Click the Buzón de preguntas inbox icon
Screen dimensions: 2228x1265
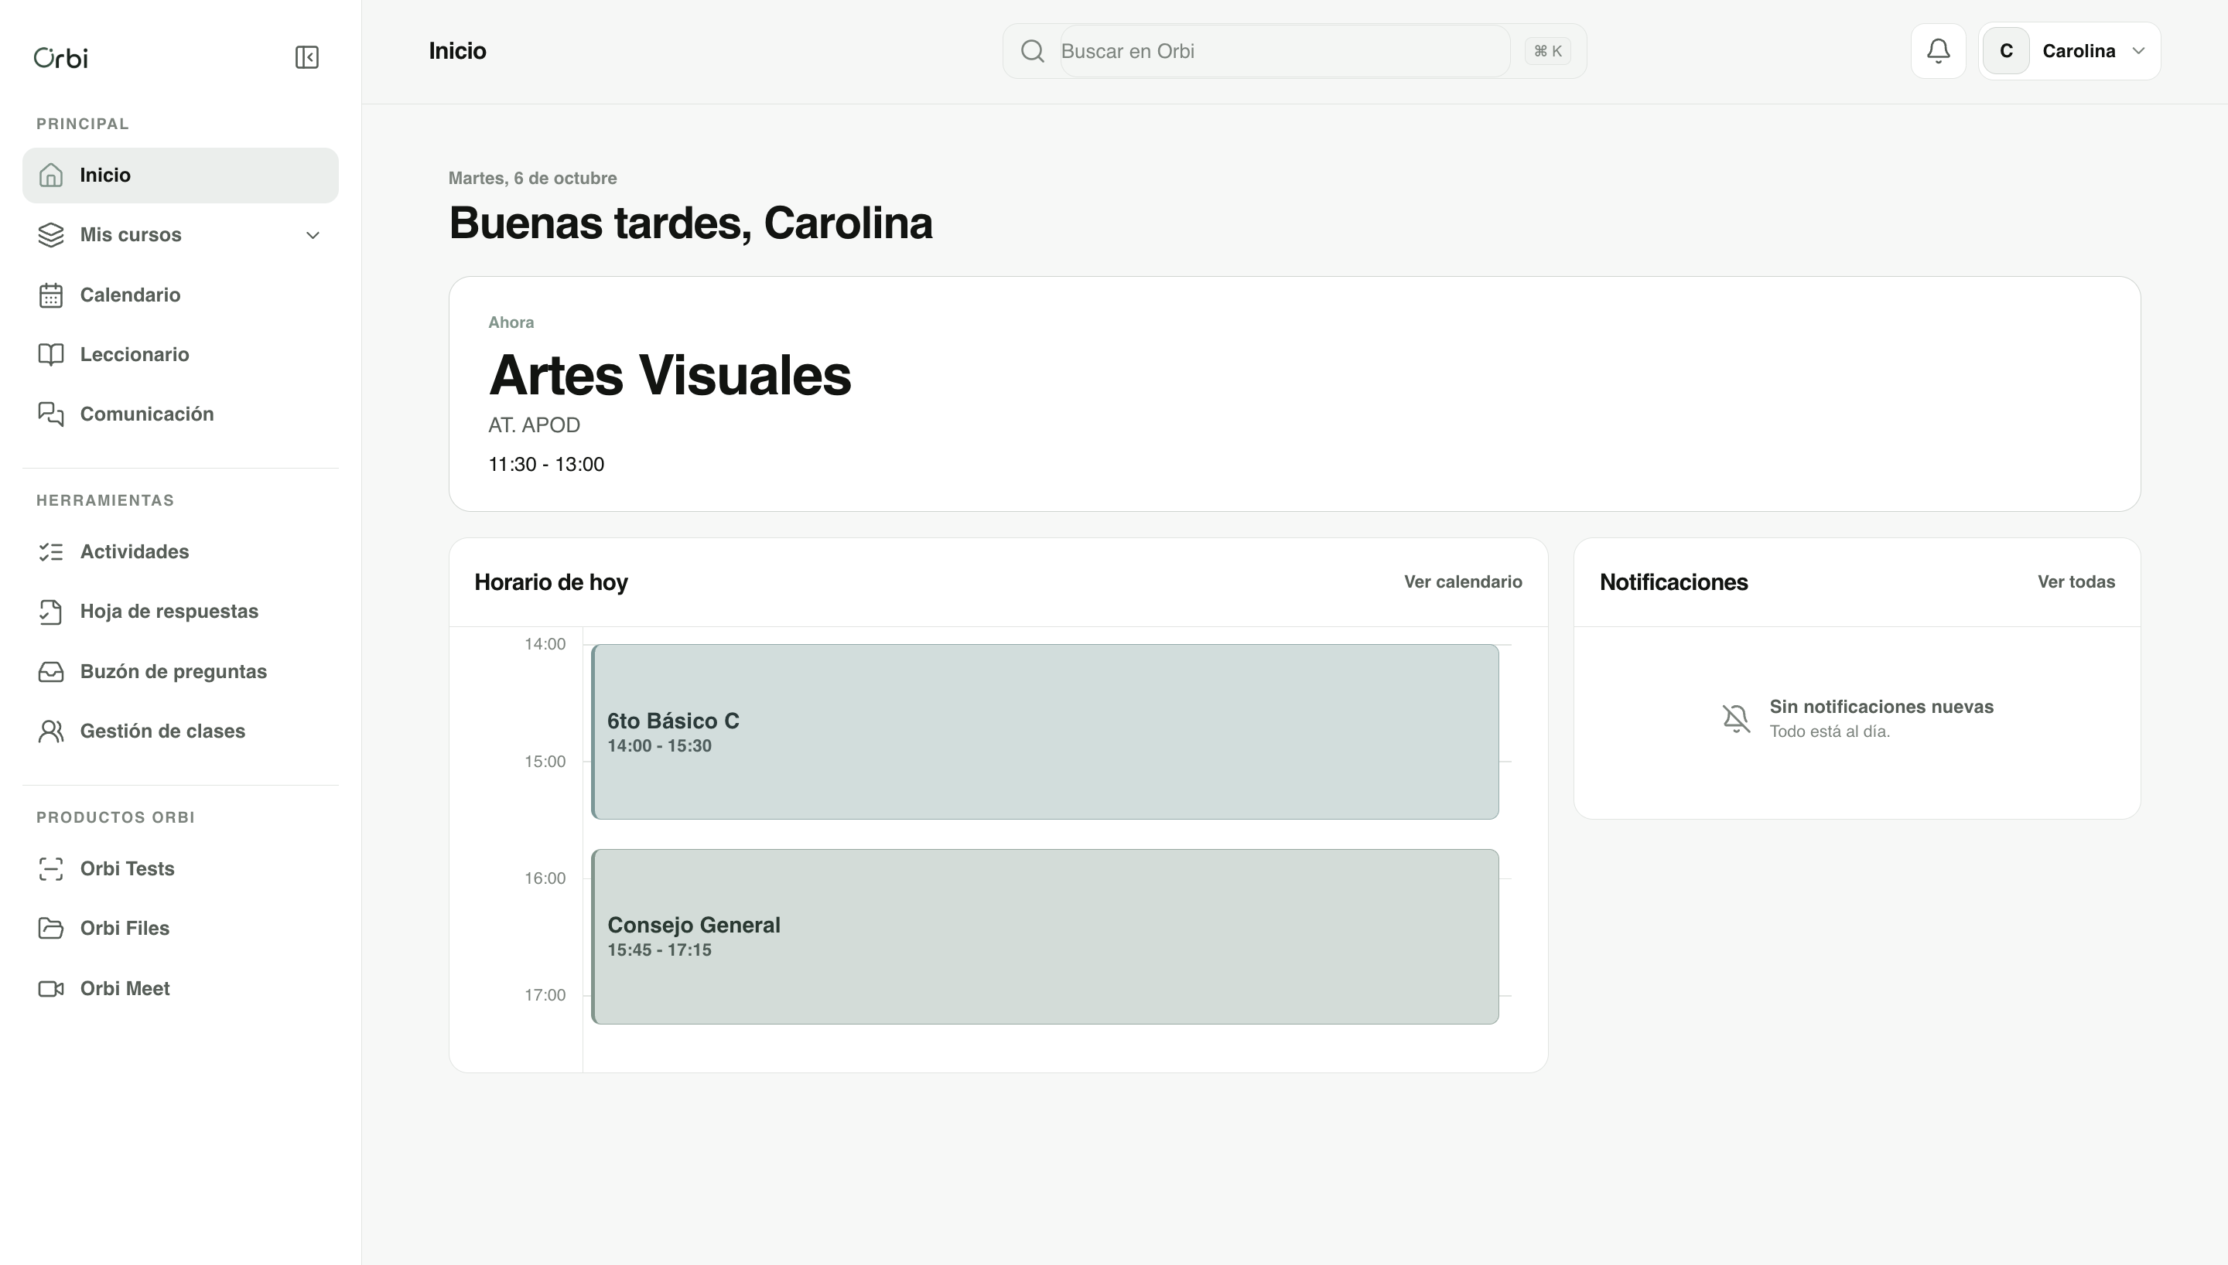click(51, 672)
